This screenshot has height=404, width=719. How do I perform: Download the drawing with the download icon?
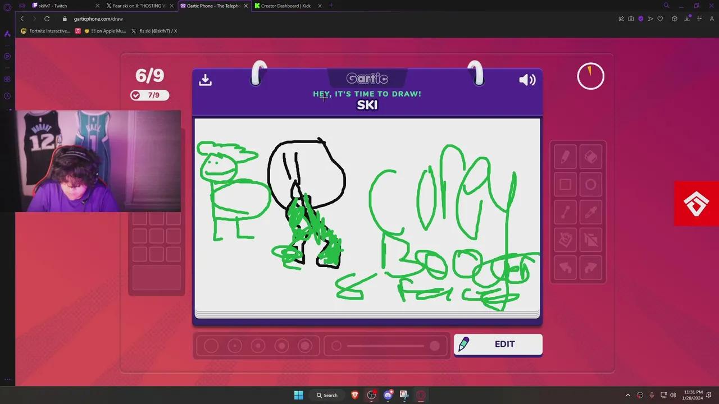[205, 80]
